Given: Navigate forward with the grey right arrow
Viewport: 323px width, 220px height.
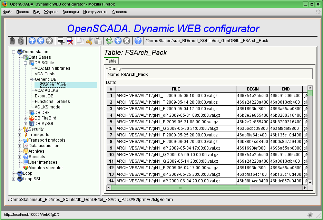Looking at the screenshot, I should pyautogui.click(x=49, y=41).
